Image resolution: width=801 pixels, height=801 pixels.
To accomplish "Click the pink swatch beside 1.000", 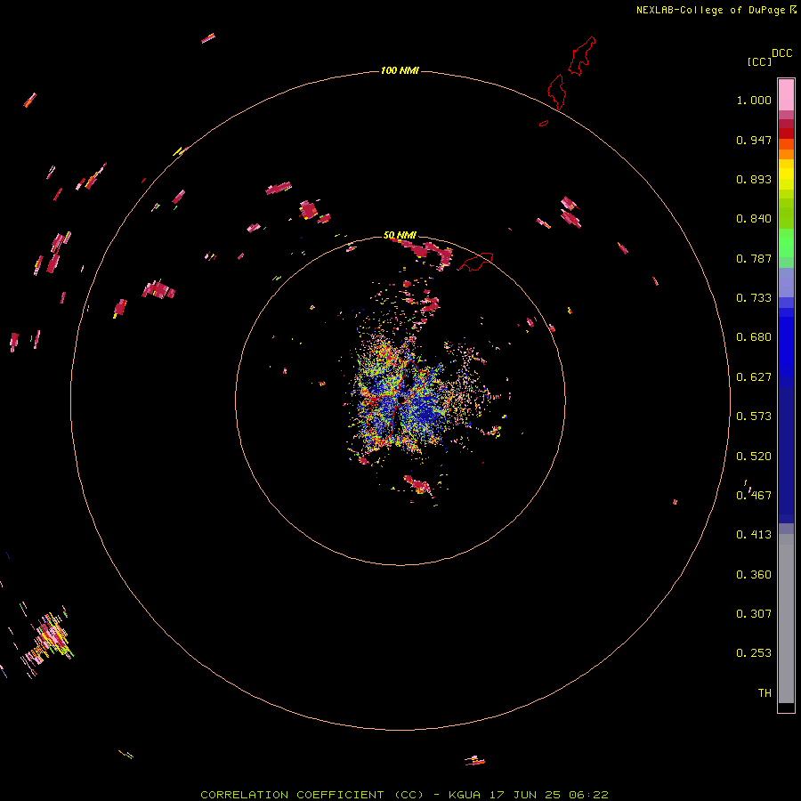I will point(786,95).
